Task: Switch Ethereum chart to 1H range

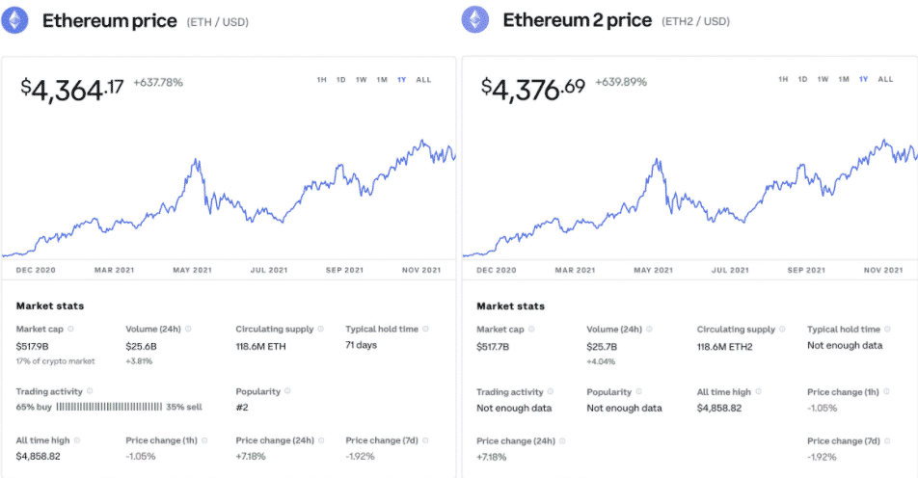Action: click(322, 79)
